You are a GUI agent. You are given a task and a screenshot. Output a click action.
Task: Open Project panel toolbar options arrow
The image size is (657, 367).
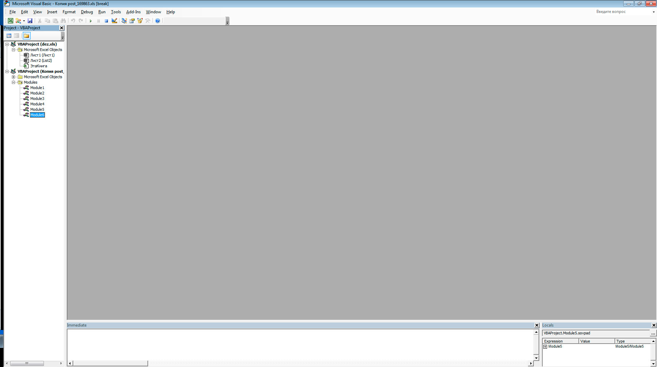(63, 36)
